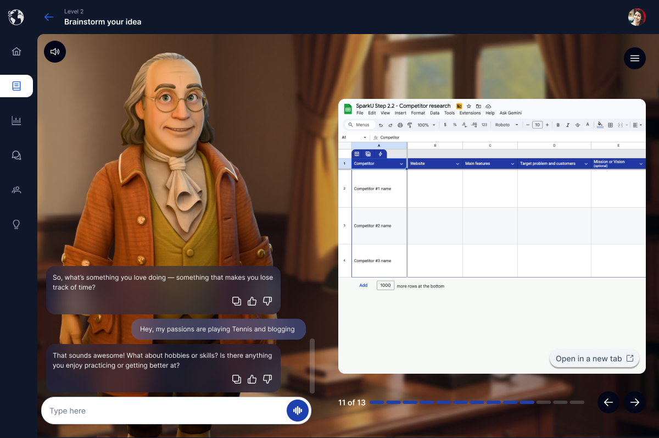Screen dimensions: 659x438
Task: Open the Tools menu in Sheets
Action: pos(449,113)
